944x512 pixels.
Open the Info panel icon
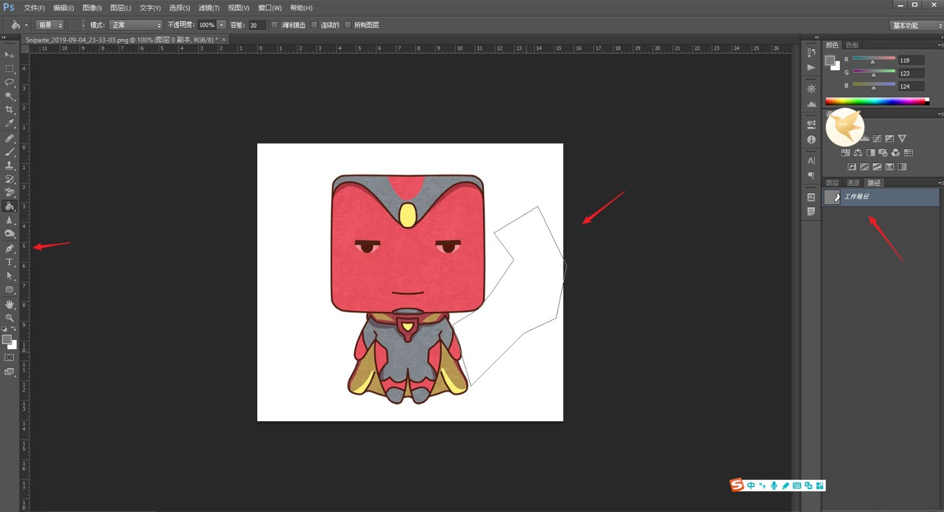point(811,140)
